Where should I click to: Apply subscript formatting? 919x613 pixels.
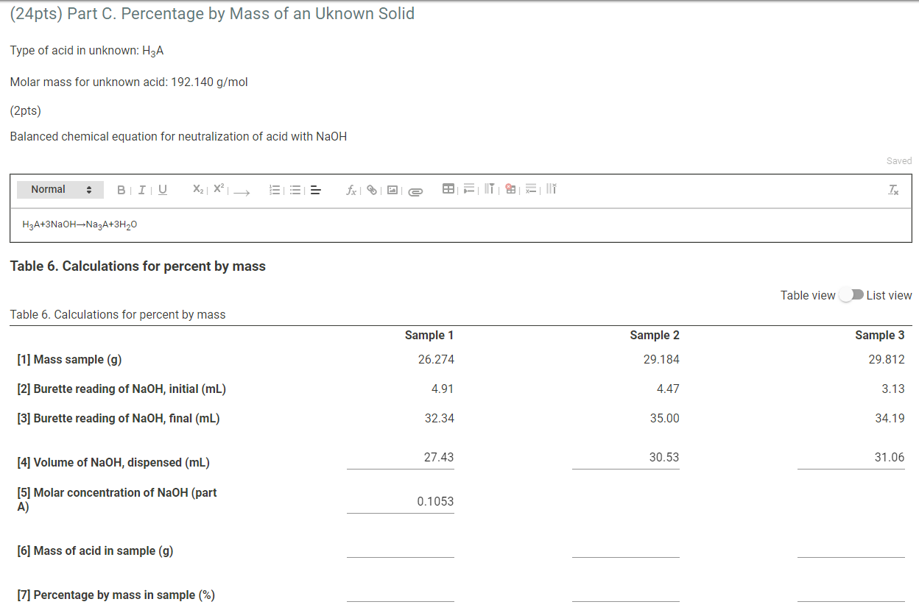(x=197, y=190)
